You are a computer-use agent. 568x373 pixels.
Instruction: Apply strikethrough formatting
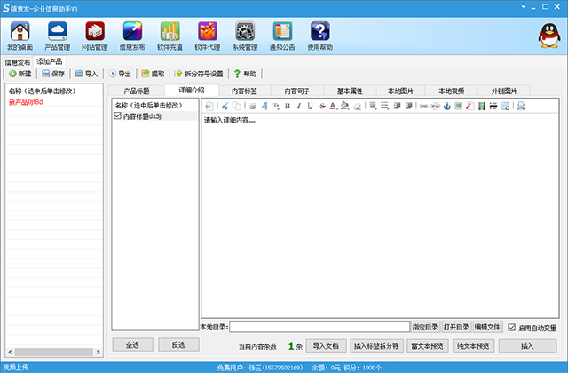coord(322,106)
